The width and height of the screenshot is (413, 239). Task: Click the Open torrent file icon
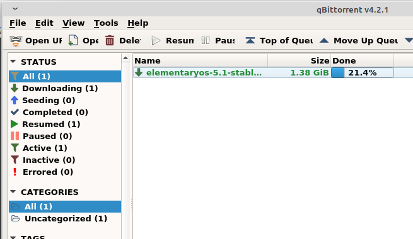coord(73,41)
